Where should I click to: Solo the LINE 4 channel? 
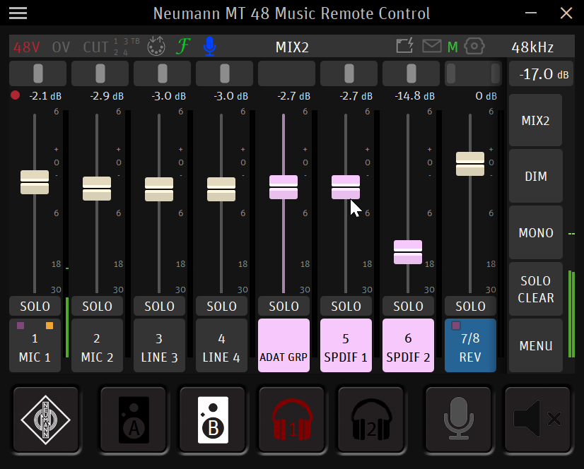(x=221, y=307)
